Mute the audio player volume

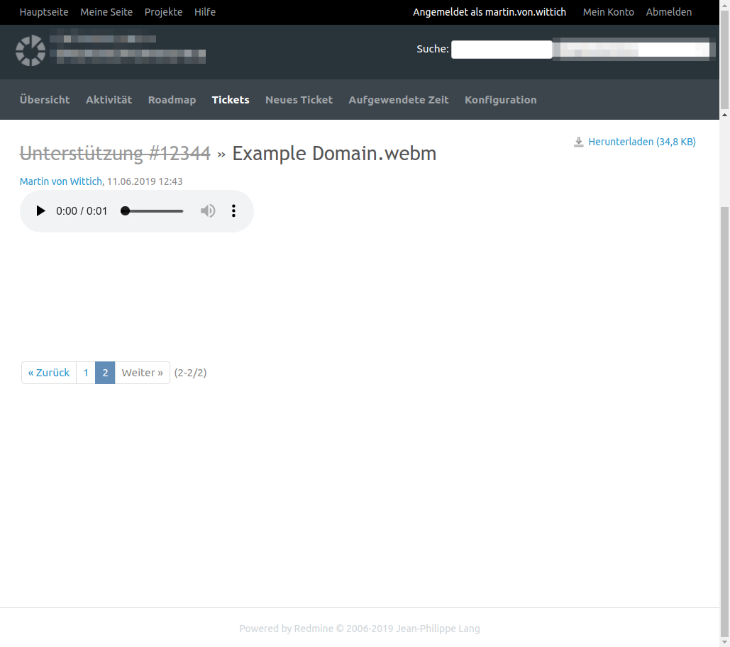[208, 211]
